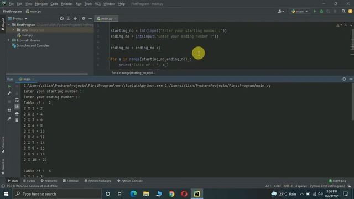Open the user account icon dropdown

(281, 11)
